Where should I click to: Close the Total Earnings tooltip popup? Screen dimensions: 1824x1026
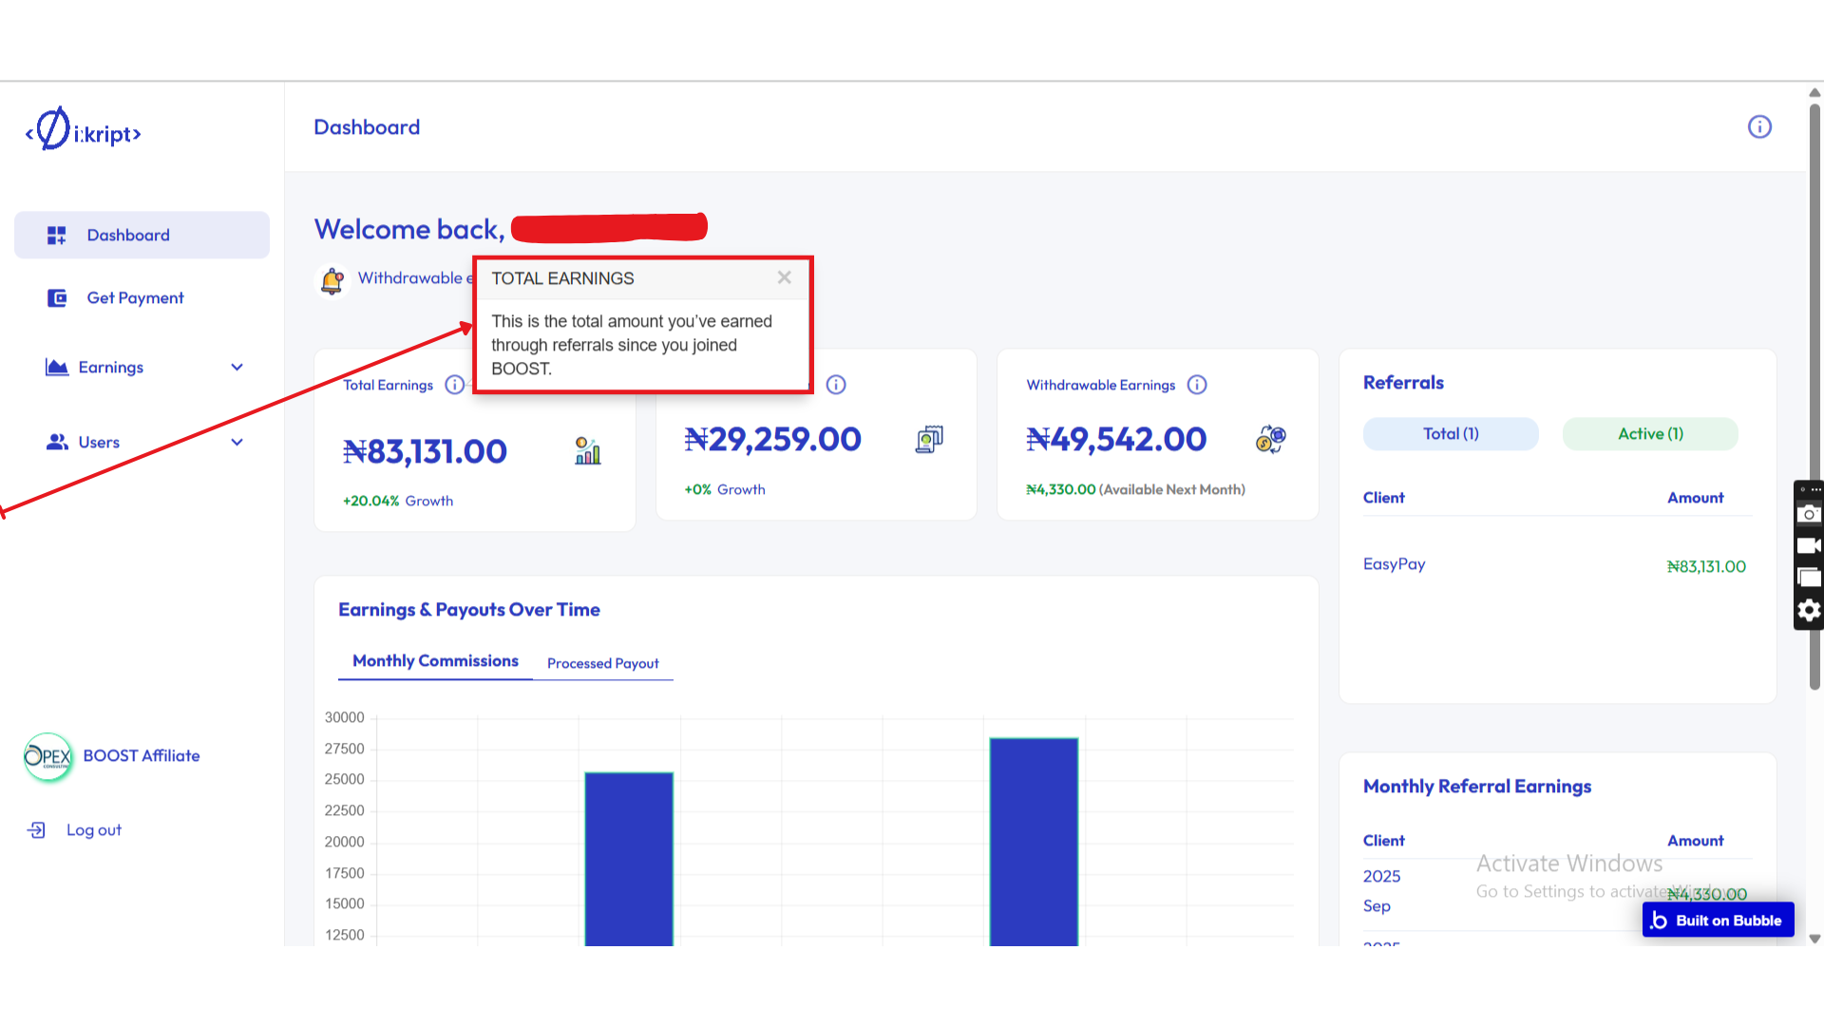click(784, 277)
